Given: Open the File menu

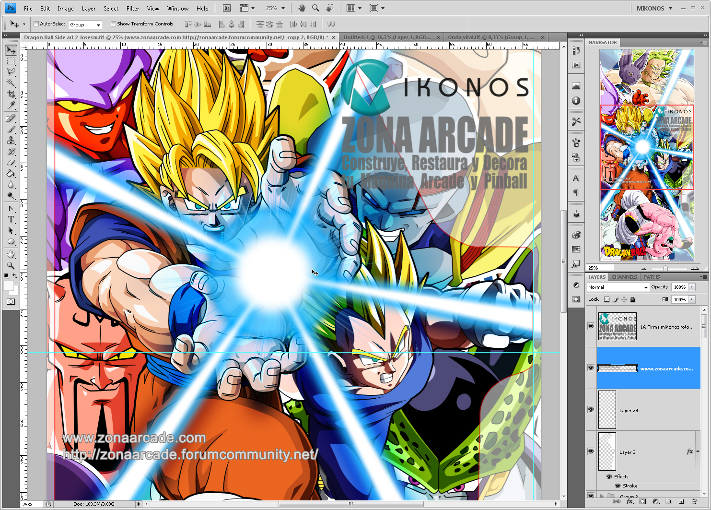Looking at the screenshot, I should (x=28, y=8).
